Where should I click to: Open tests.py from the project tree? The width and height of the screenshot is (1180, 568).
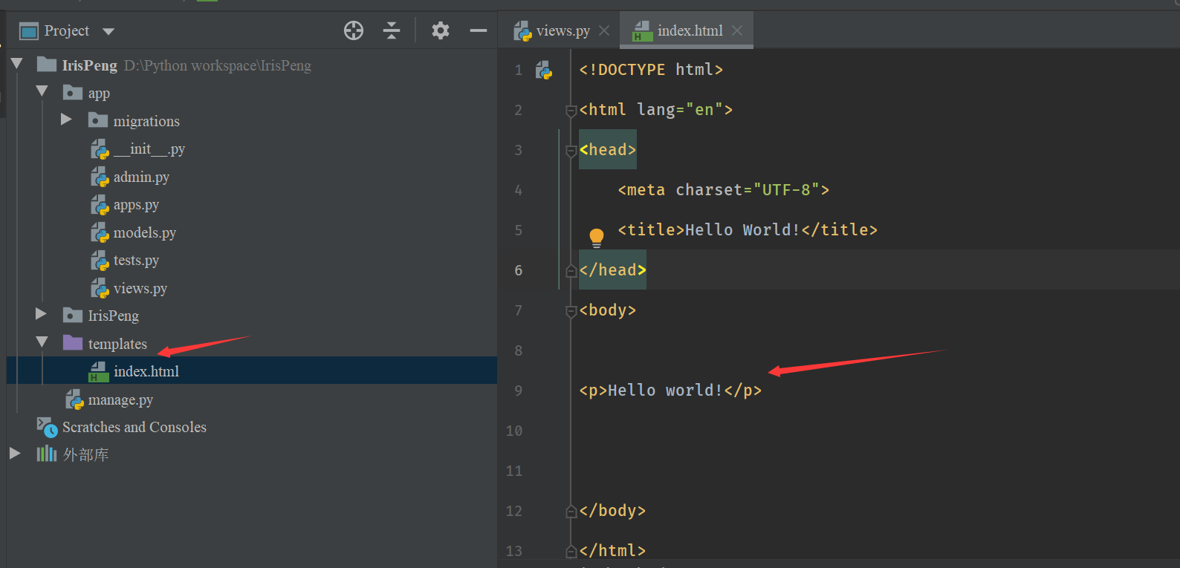tap(136, 261)
